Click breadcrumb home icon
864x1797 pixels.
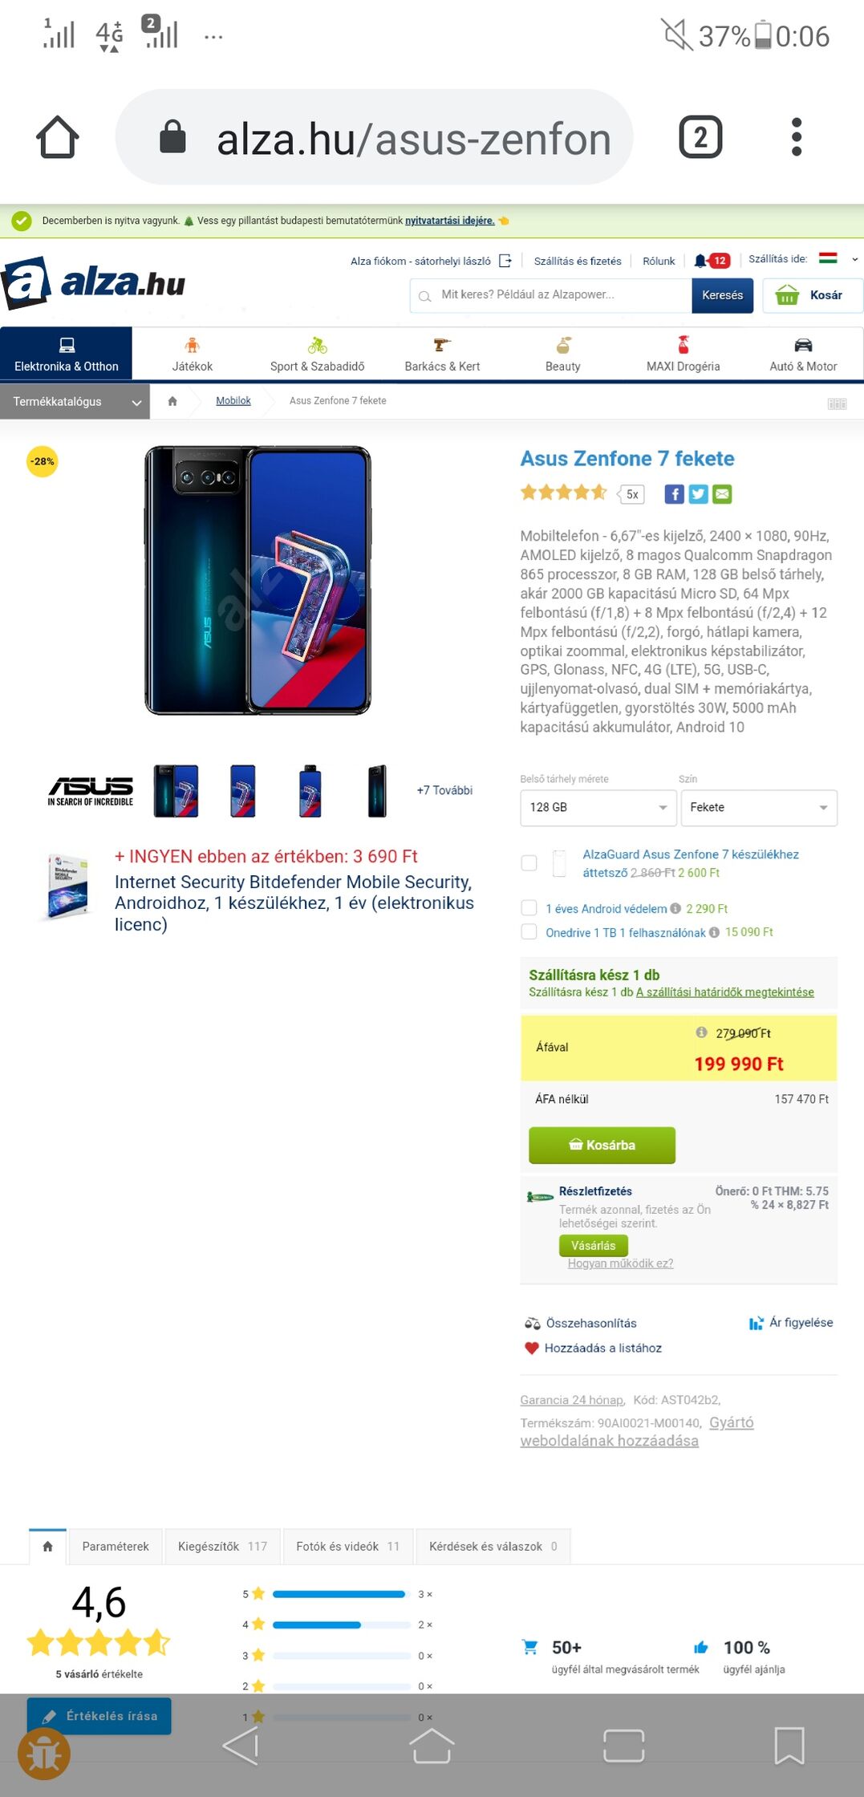pyautogui.click(x=172, y=401)
